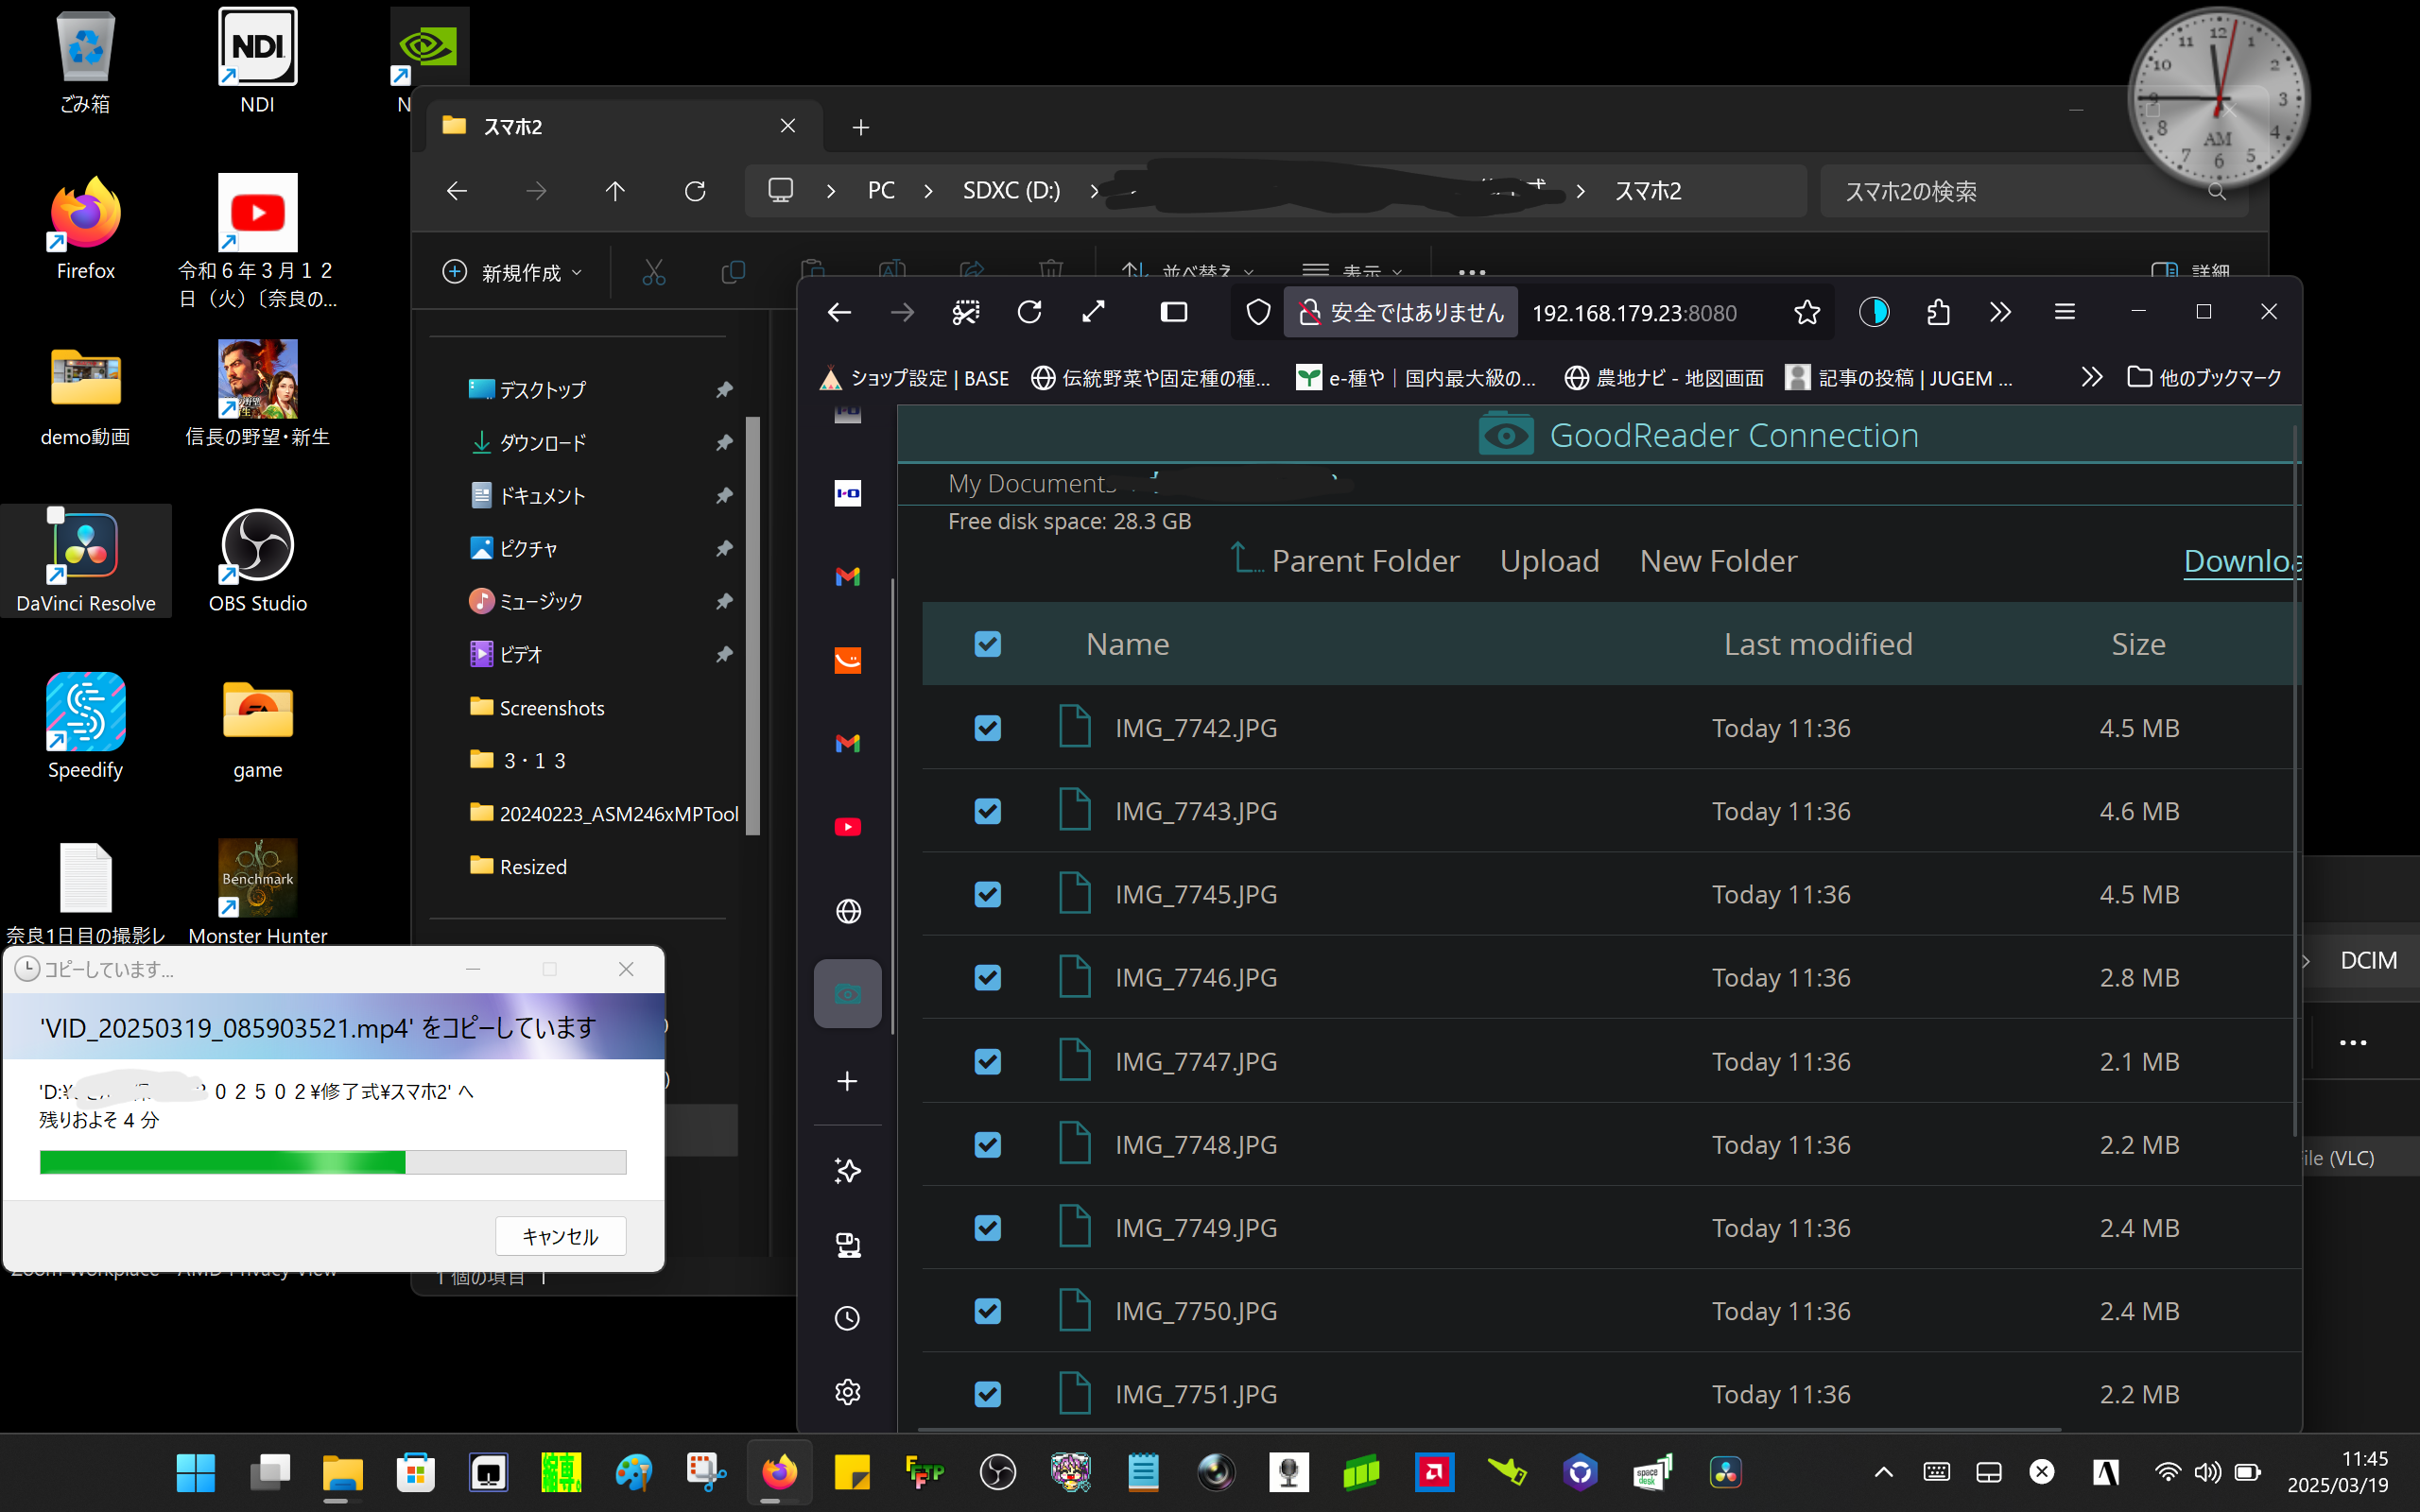Image resolution: width=2420 pixels, height=1512 pixels.
Task: Click the browser reload icon
Action: [x=1029, y=313]
